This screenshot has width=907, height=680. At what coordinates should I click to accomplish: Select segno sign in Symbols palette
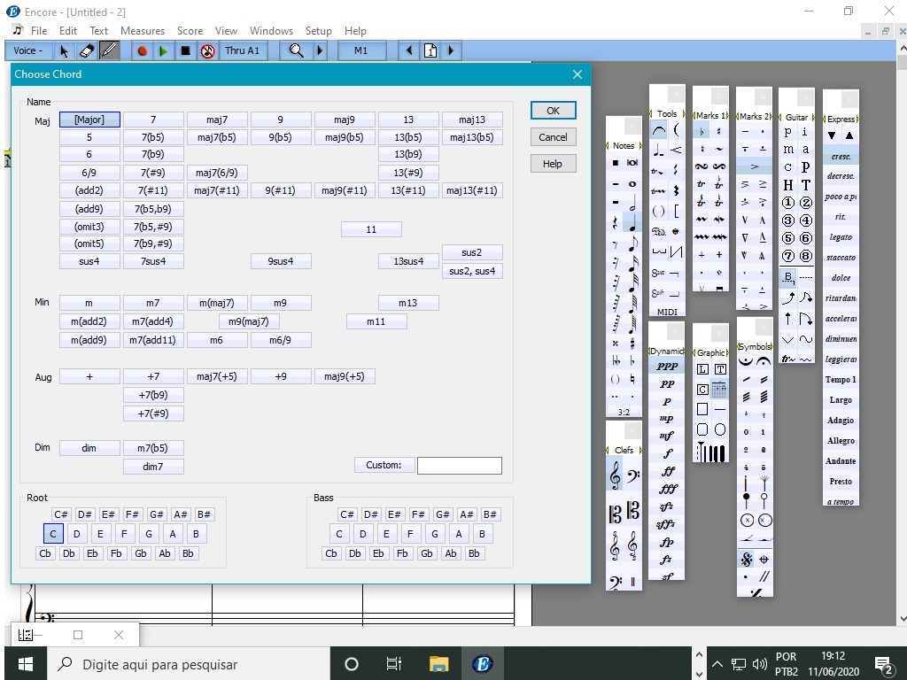(x=746, y=560)
